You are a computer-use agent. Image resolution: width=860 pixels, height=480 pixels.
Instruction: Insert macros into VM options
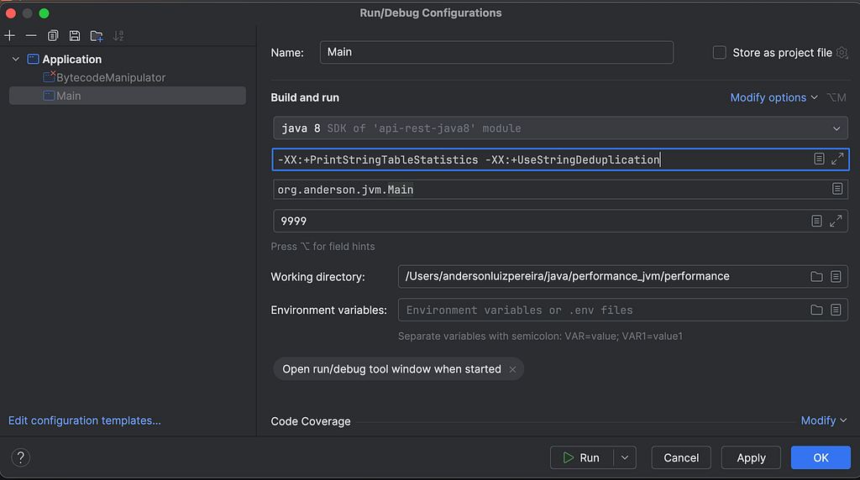[x=819, y=159]
